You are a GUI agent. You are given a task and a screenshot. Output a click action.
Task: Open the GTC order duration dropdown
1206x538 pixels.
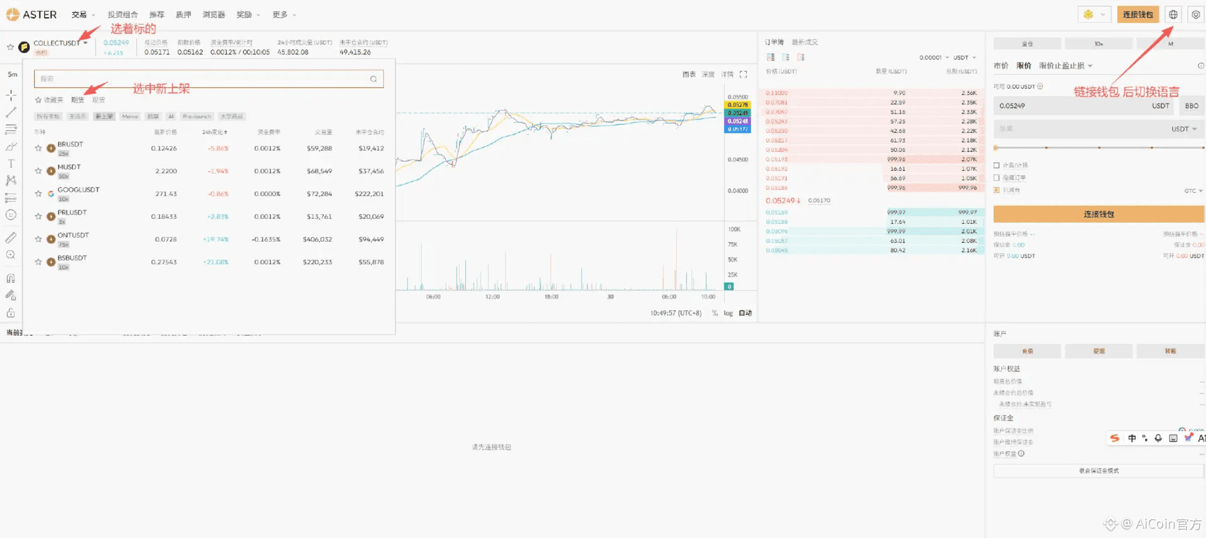(1191, 190)
